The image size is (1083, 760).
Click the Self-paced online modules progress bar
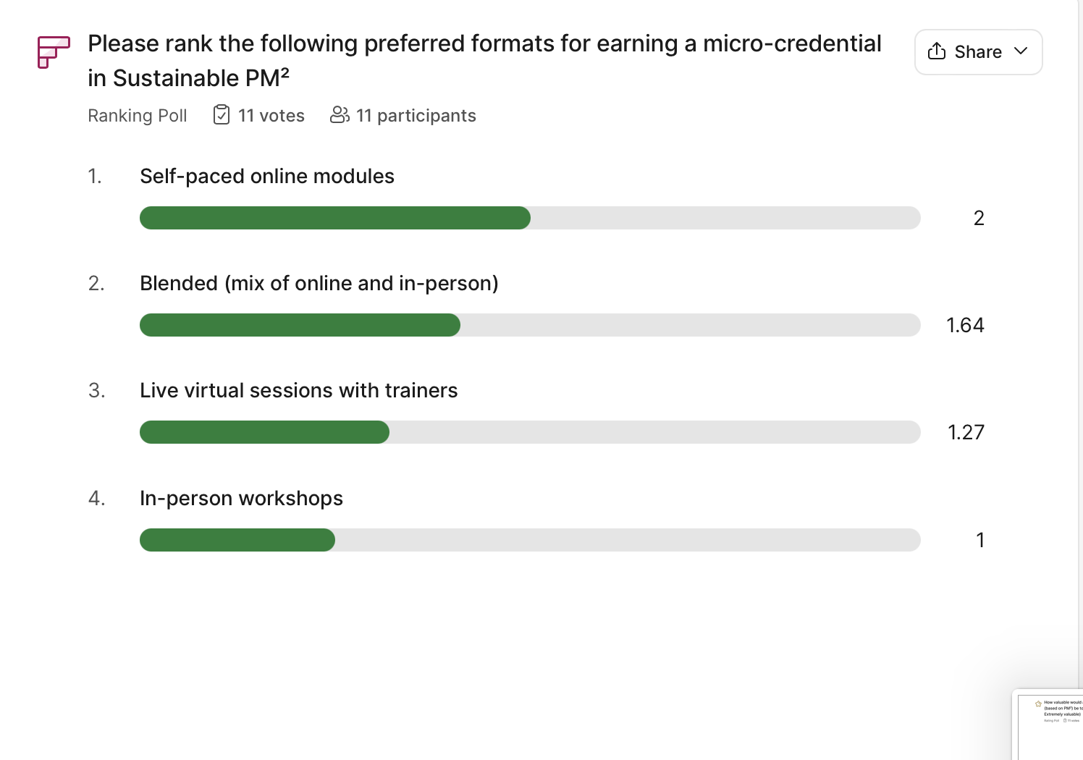530,218
